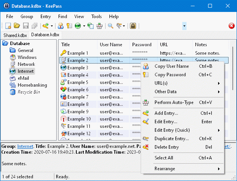This screenshot has height=181, width=237.
Task: Open the File menu
Action: pyautogui.click(x=10, y=17)
